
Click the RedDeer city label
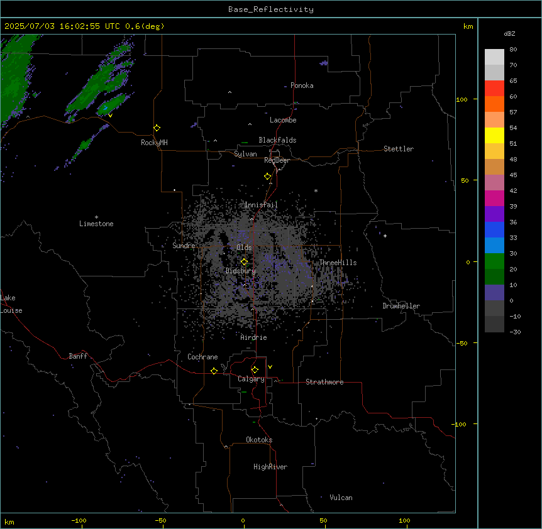pyautogui.click(x=277, y=160)
